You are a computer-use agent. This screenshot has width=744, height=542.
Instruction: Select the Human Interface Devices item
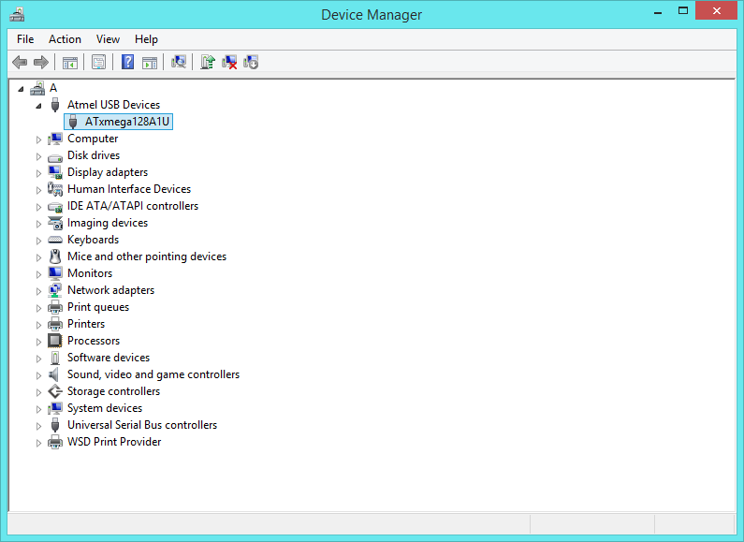[128, 189]
